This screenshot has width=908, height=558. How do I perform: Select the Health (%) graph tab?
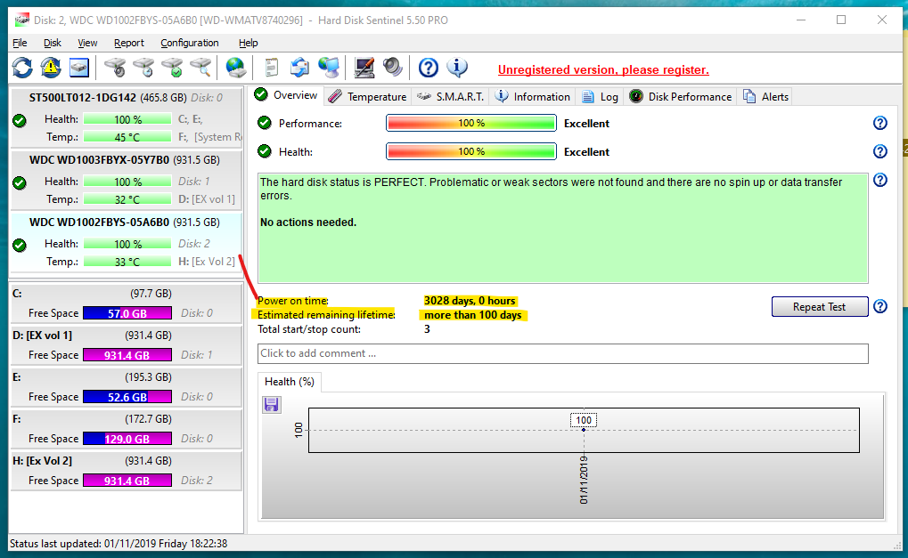(290, 382)
